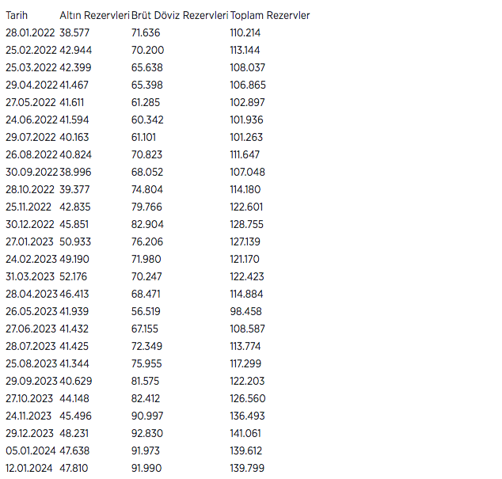Click the date 31.03.2023
Screen dimensions: 502x479
point(31,276)
